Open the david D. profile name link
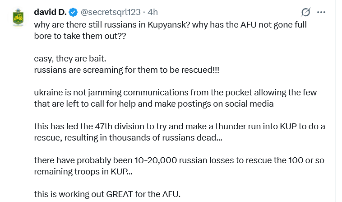The image size is (342, 202). tap(49, 12)
